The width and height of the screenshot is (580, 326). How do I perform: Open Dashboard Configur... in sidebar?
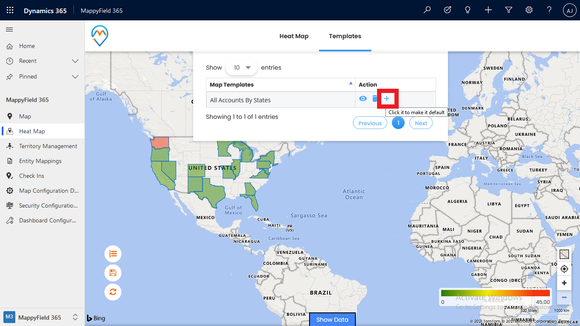[42, 220]
